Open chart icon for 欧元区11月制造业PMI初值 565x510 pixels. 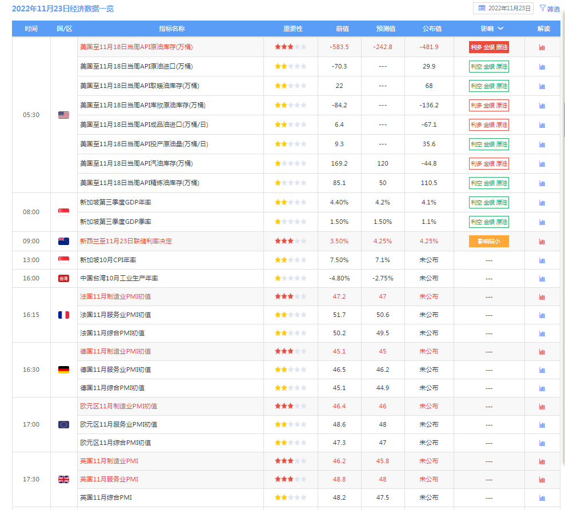(x=542, y=407)
